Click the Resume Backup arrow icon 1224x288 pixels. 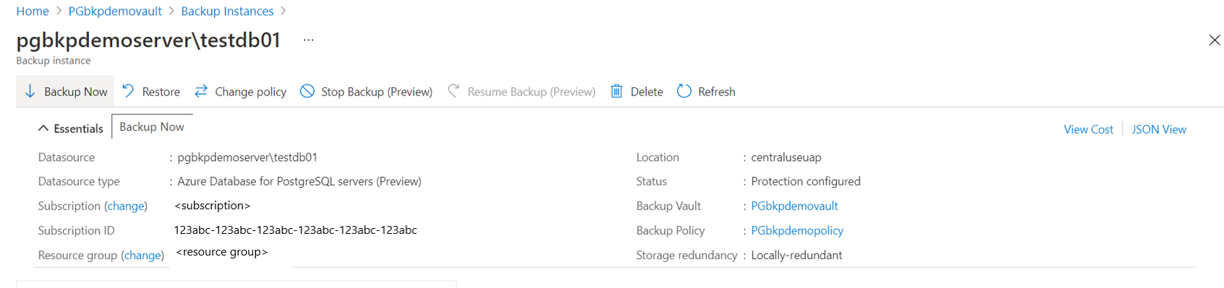[x=454, y=91]
